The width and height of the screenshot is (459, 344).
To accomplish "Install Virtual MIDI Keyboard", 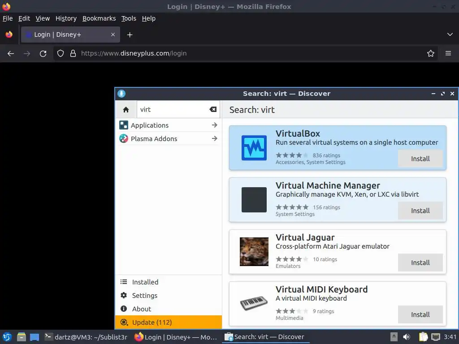I will [x=420, y=314].
